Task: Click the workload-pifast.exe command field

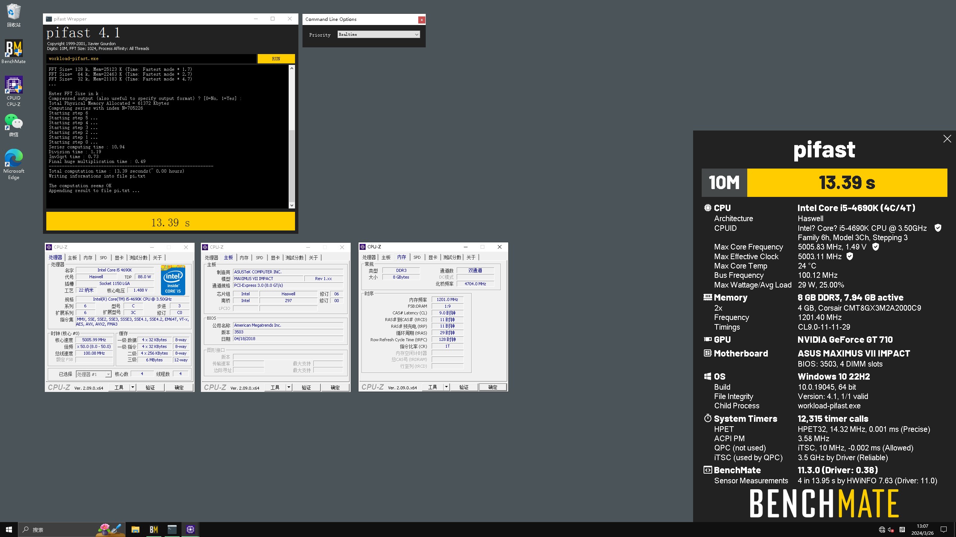Action: (151, 59)
